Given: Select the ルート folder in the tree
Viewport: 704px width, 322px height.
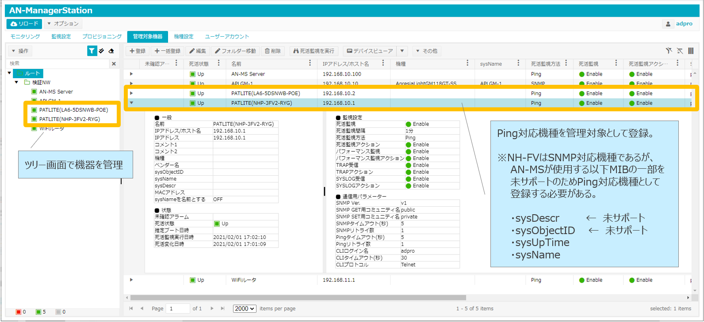Looking at the screenshot, I should (x=28, y=73).
